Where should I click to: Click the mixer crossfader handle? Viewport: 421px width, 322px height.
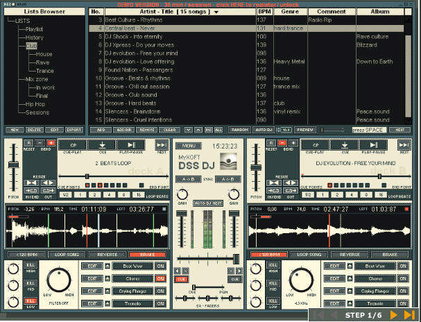click(237, 259)
